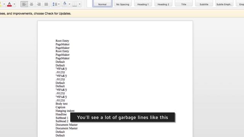Apply borders to the paragraph
This screenshot has width=244, height=137.
click(x=75, y=4)
